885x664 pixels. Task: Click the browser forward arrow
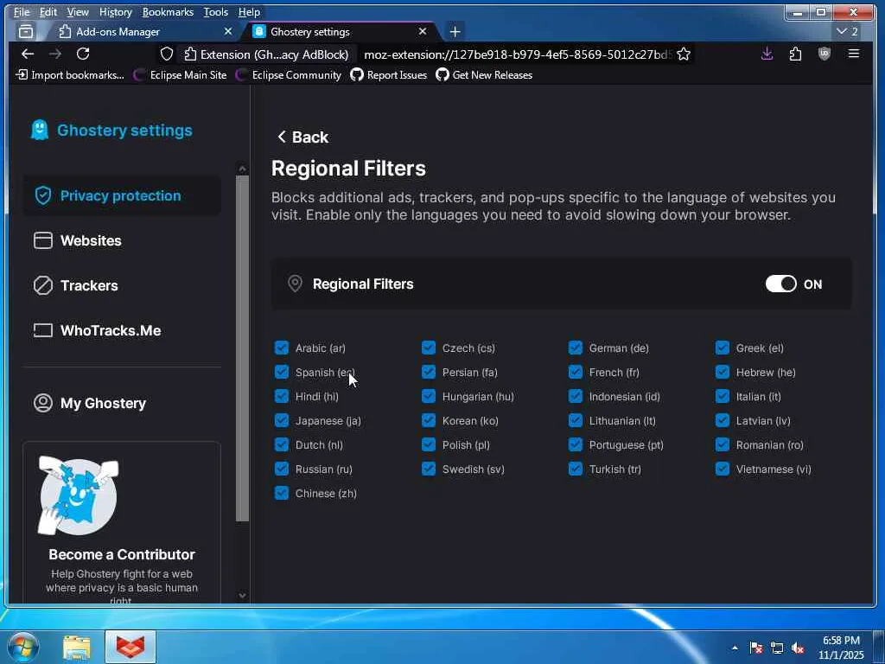pos(54,54)
